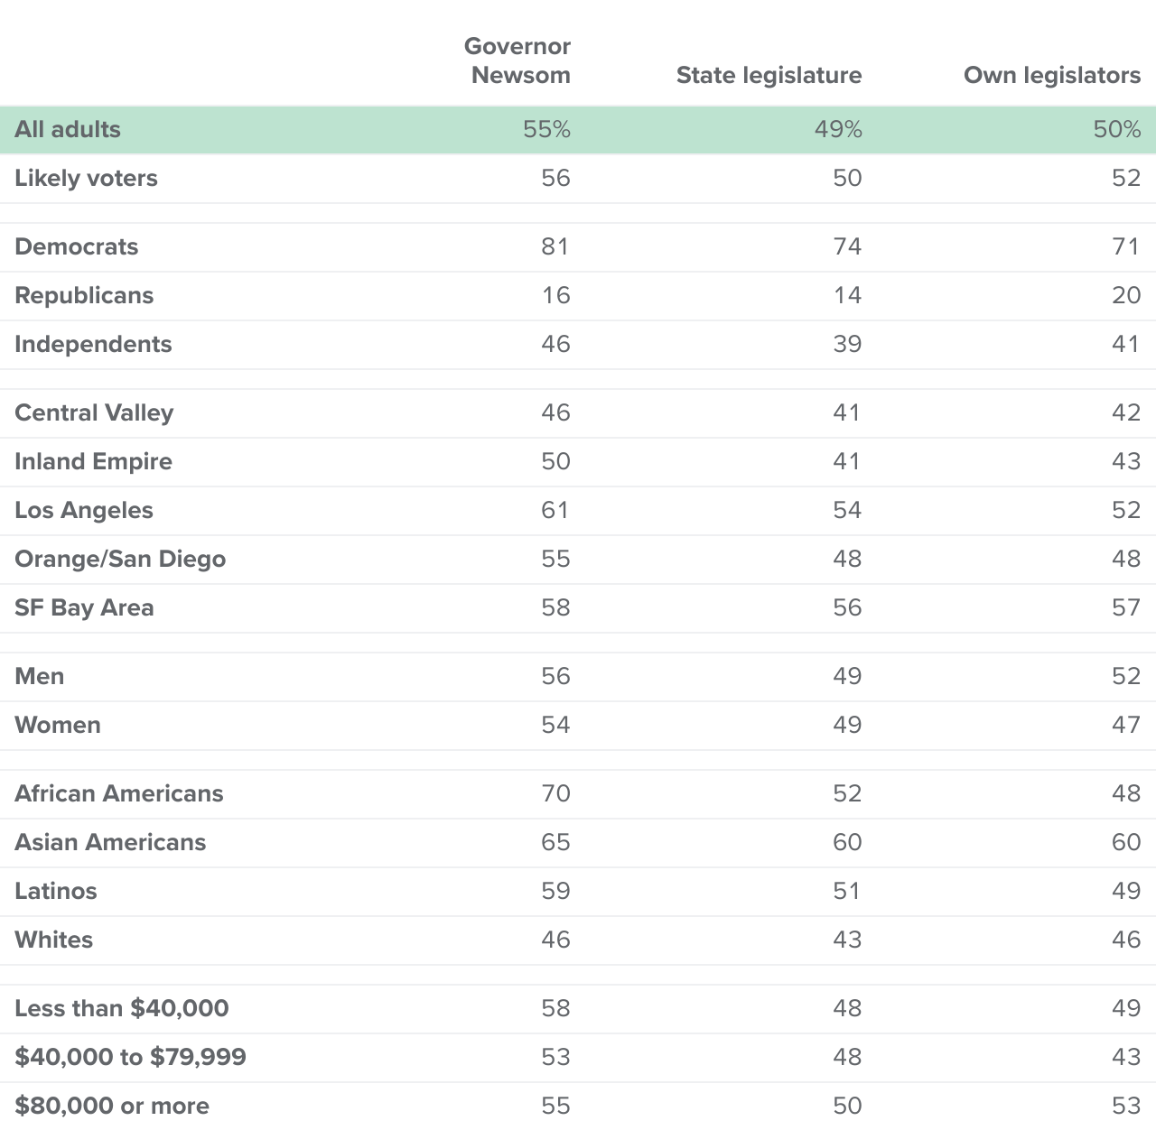The width and height of the screenshot is (1156, 1130).
Task: Click the Governor Newsom column header
Action: click(517, 60)
